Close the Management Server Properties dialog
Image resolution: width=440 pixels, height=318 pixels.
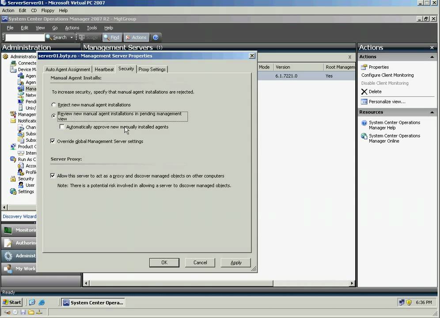point(252,56)
